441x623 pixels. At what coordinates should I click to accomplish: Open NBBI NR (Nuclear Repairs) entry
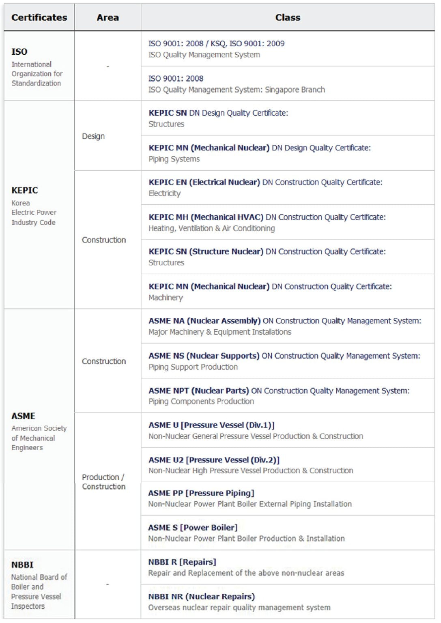pos(201,597)
